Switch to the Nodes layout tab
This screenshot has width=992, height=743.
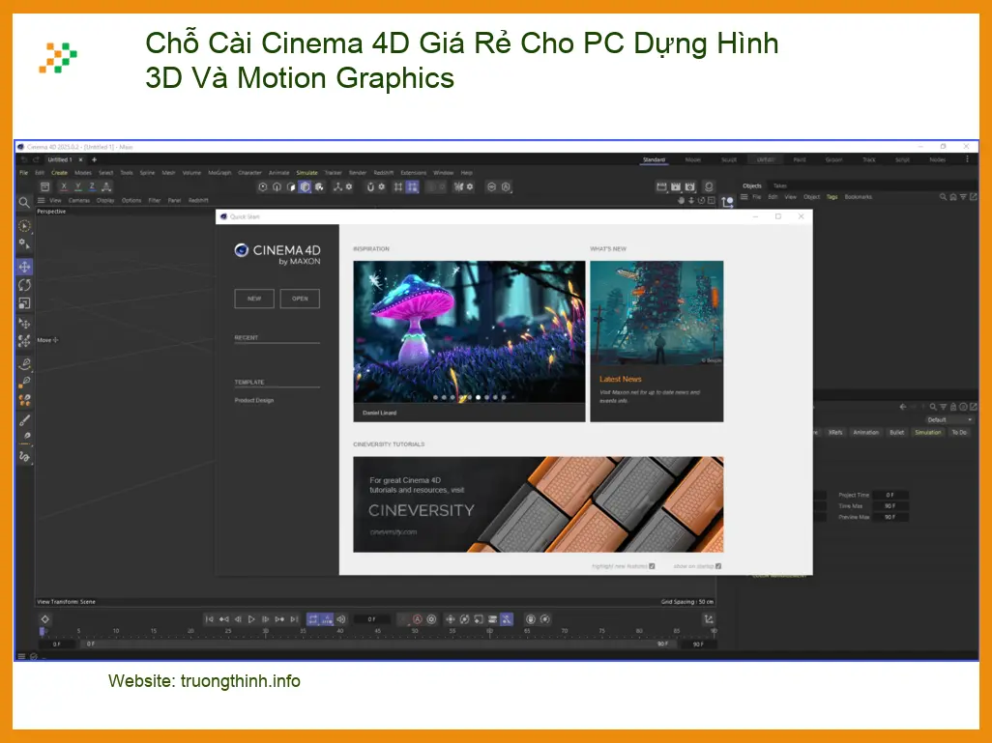point(938,160)
